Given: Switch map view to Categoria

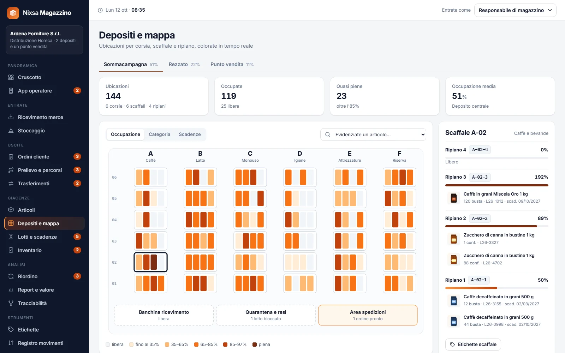Looking at the screenshot, I should (159, 134).
